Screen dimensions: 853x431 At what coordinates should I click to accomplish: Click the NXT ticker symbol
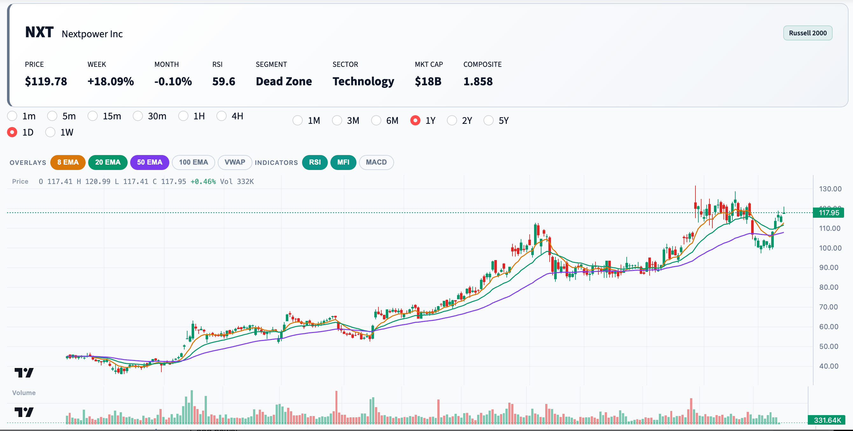tap(39, 32)
